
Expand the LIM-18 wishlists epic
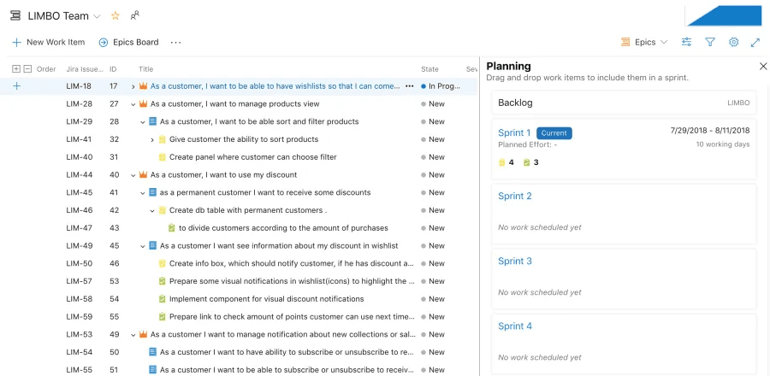click(133, 86)
